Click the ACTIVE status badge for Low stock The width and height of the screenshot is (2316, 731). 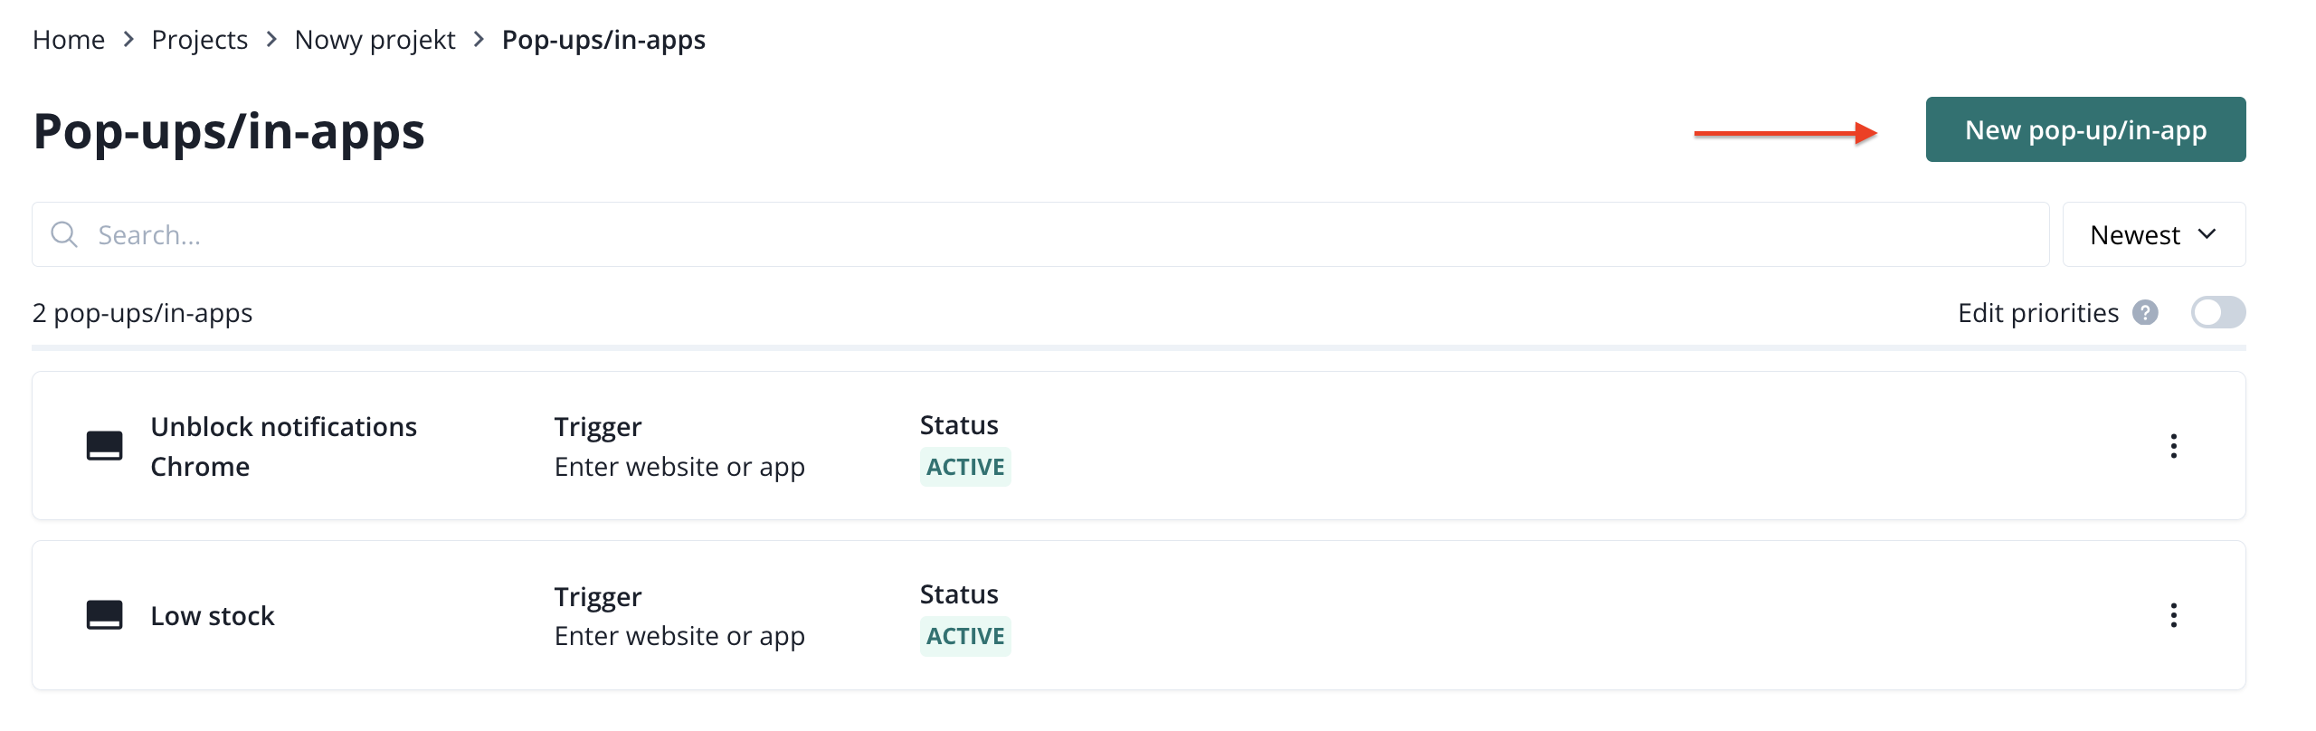point(965,637)
